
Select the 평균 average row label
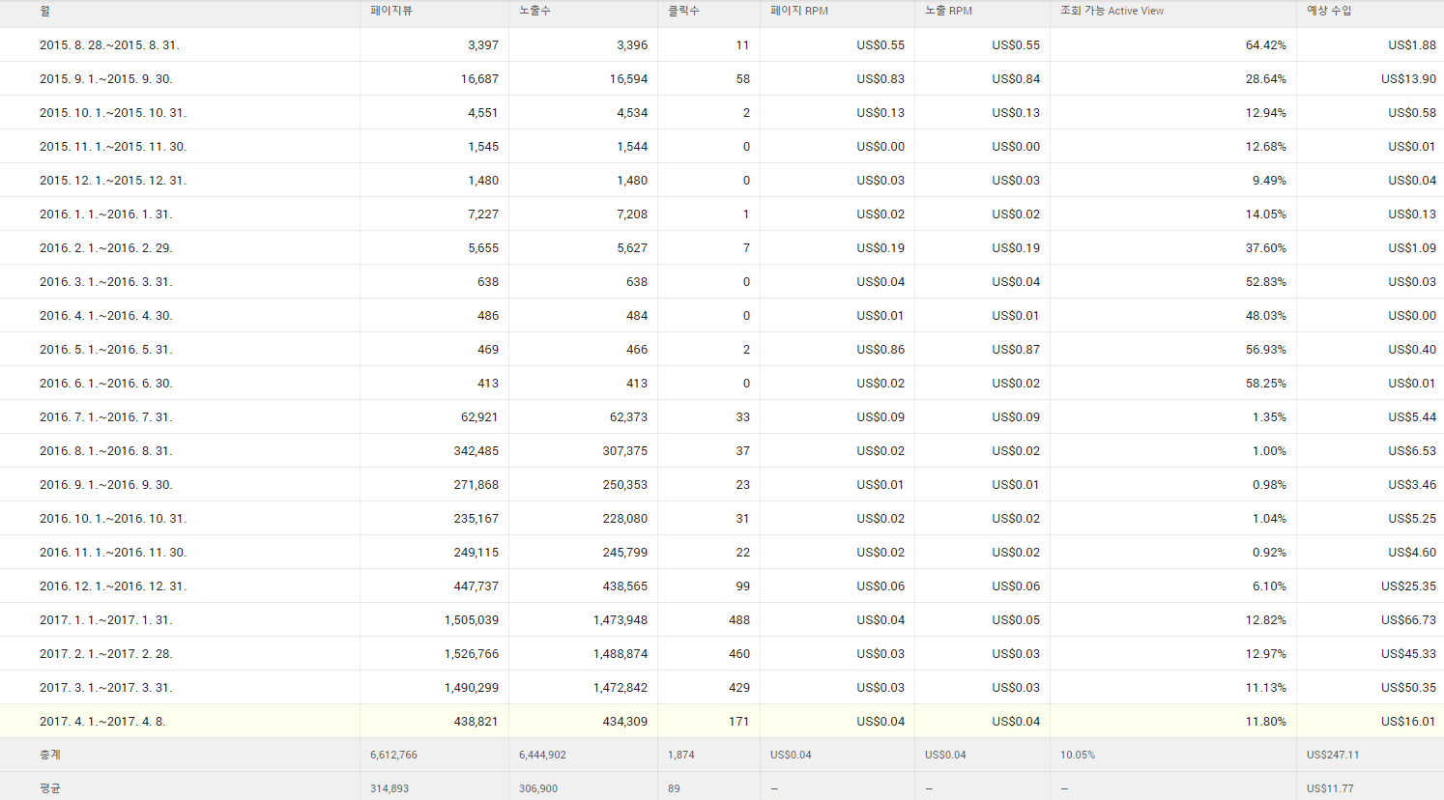pyautogui.click(x=50, y=788)
